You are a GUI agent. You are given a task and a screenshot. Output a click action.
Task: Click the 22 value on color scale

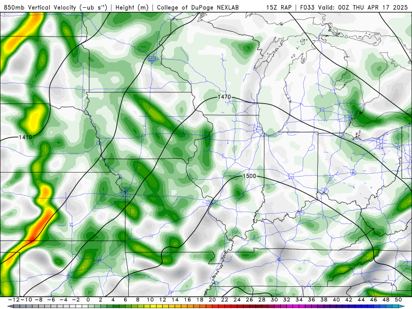[225, 300]
